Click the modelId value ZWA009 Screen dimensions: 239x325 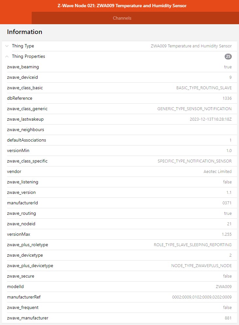point(224,286)
